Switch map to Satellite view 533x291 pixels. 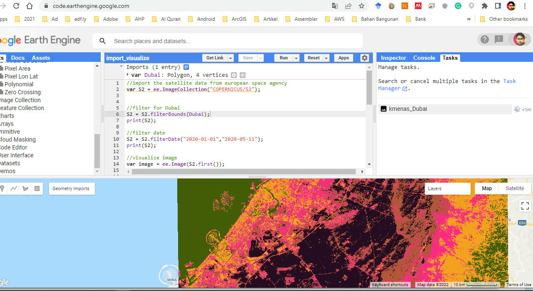(515, 188)
